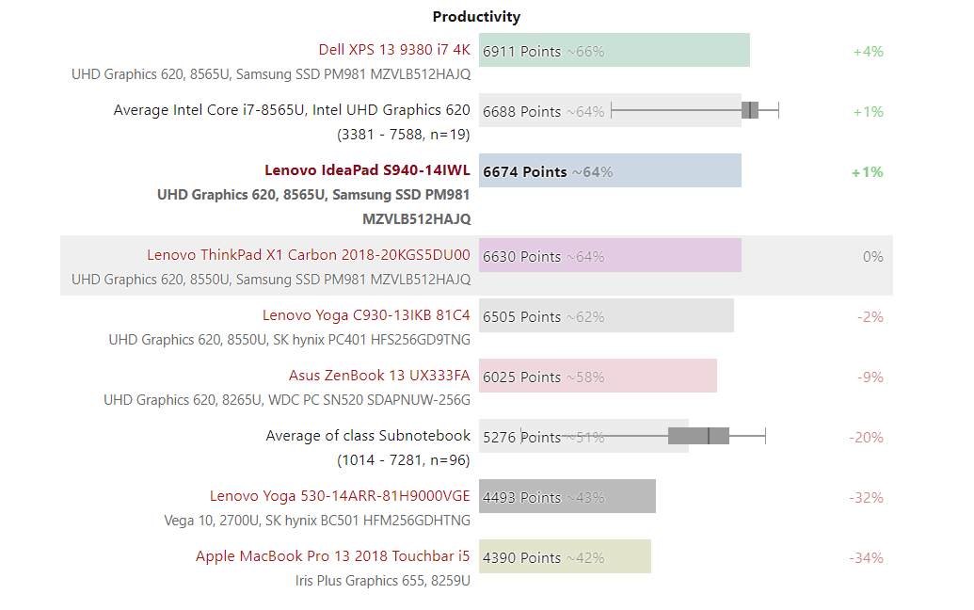Click the -34% difference value
974x610 pixels.
tap(866, 558)
